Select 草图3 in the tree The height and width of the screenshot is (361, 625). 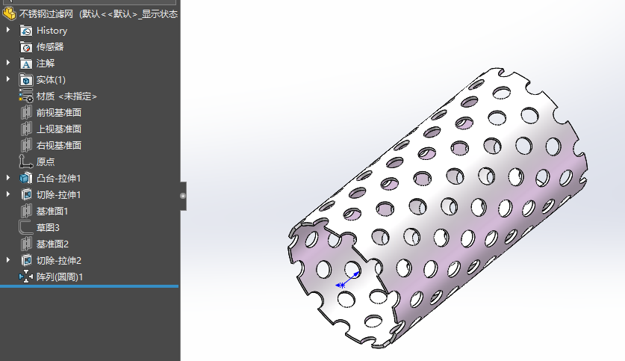pos(48,227)
